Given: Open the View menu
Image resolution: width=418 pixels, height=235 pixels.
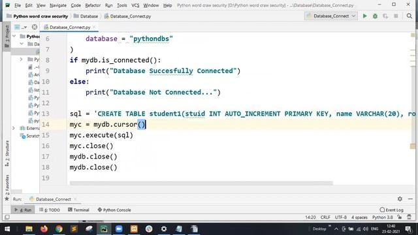Looking at the screenshot, I should coord(40,5).
